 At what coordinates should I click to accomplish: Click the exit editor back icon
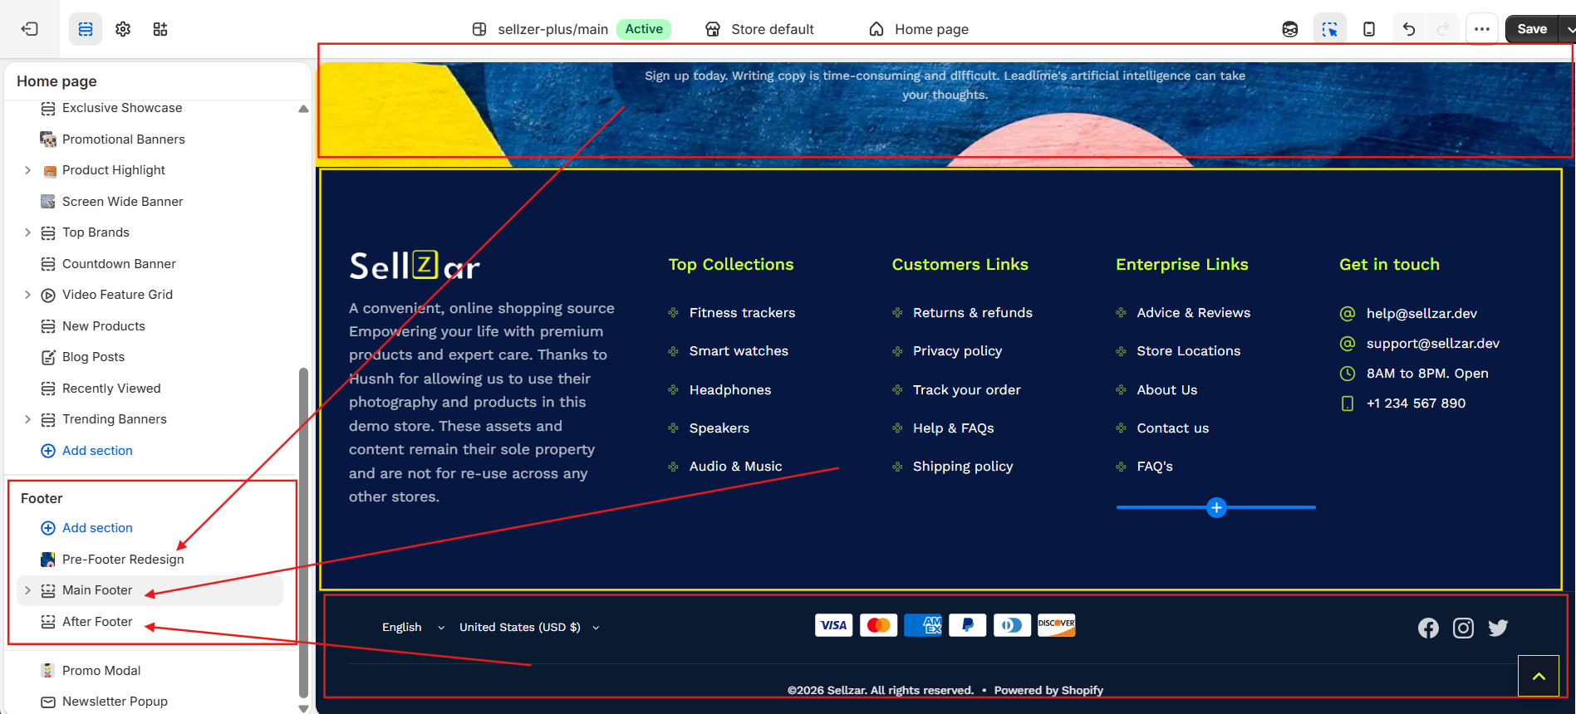[x=29, y=29]
